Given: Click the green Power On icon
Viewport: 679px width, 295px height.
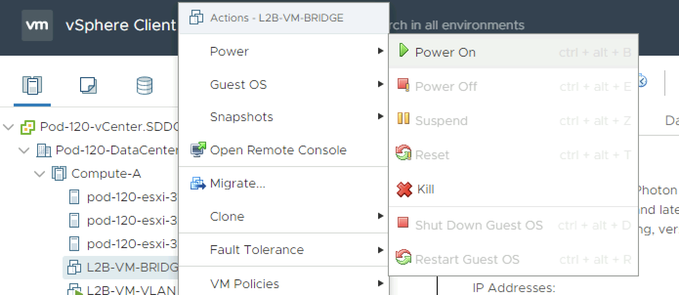Looking at the screenshot, I should click(x=403, y=51).
